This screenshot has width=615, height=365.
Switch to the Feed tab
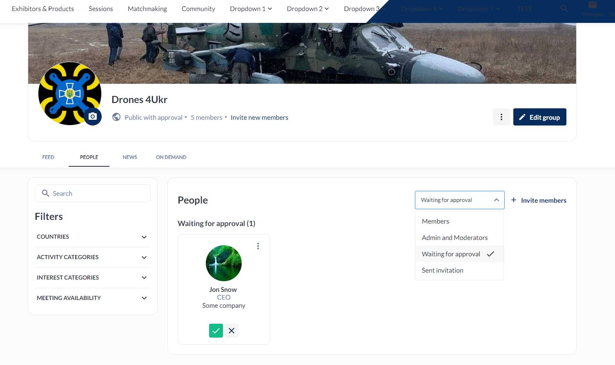(48, 157)
